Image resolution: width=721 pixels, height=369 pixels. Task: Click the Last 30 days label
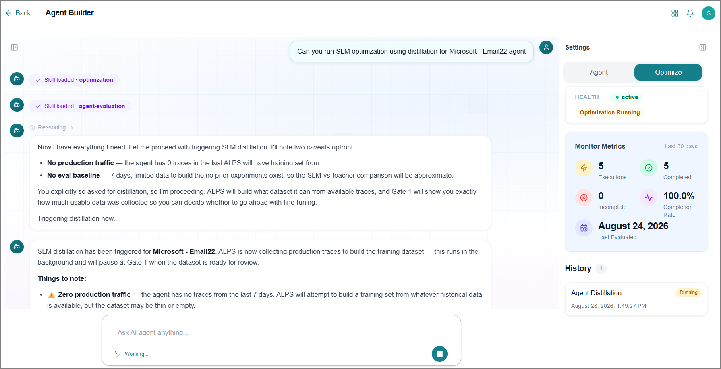point(681,147)
